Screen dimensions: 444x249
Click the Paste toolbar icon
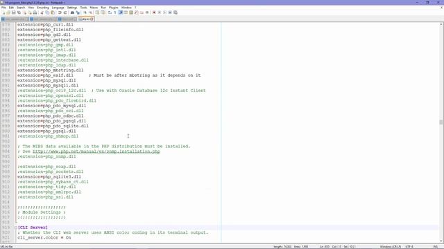tap(53, 12)
